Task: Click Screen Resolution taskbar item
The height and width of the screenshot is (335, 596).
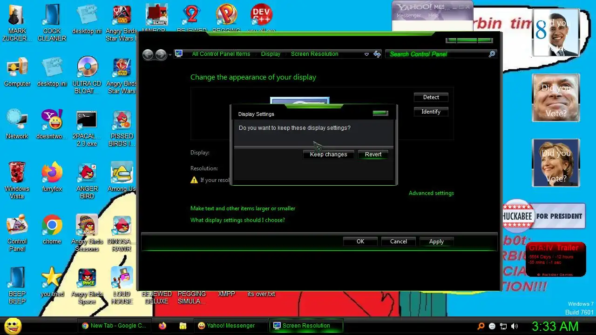Action: (x=306, y=326)
